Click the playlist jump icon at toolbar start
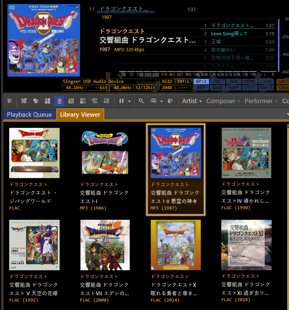 point(9,101)
